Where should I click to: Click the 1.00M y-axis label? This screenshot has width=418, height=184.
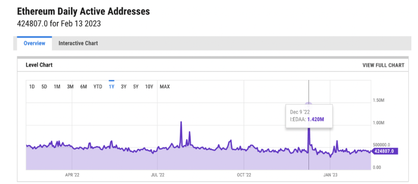coord(378,123)
